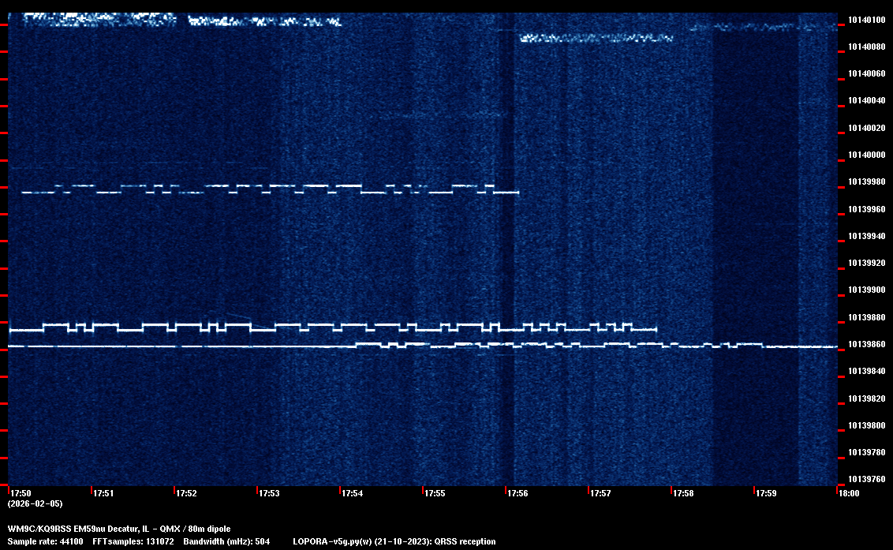893x550 pixels.
Task: Click the 10139920 frequency label
Action: click(x=866, y=263)
